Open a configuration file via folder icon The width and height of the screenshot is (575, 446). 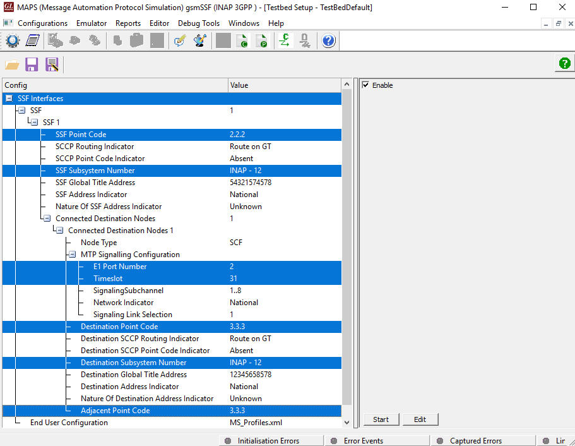[x=11, y=64]
